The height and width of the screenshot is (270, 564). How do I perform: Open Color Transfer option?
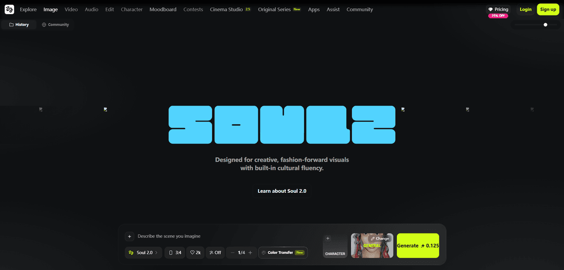[x=283, y=253]
